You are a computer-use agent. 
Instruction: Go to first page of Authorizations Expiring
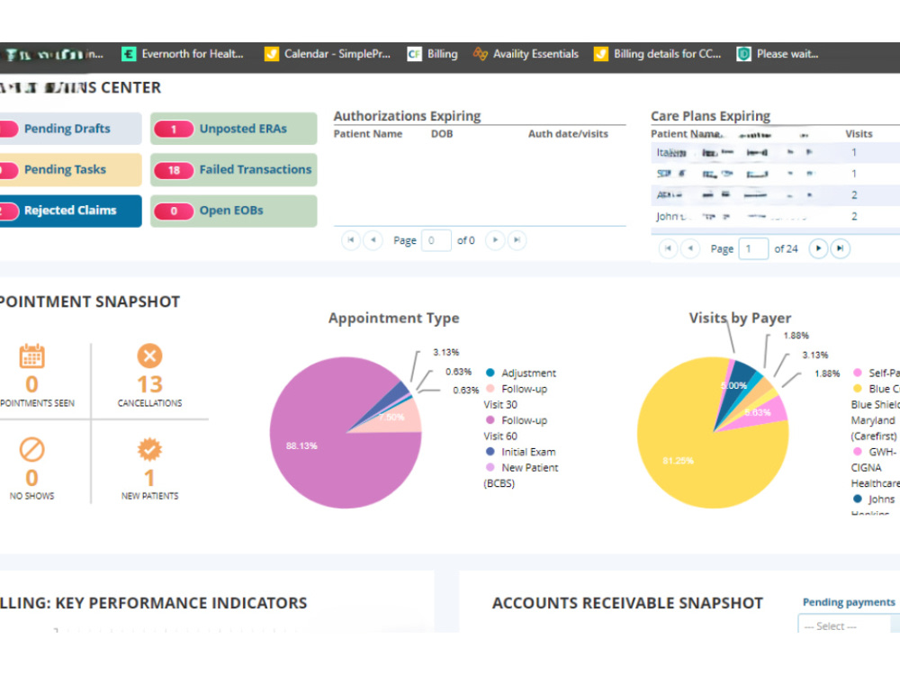(x=351, y=240)
